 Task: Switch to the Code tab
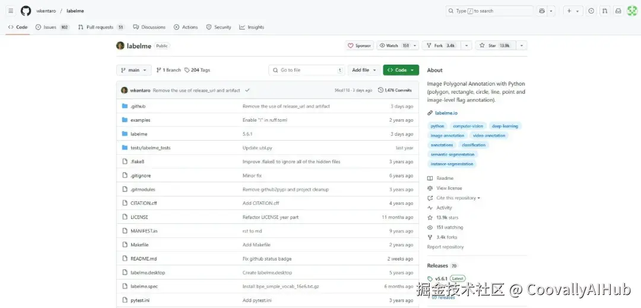coord(18,27)
